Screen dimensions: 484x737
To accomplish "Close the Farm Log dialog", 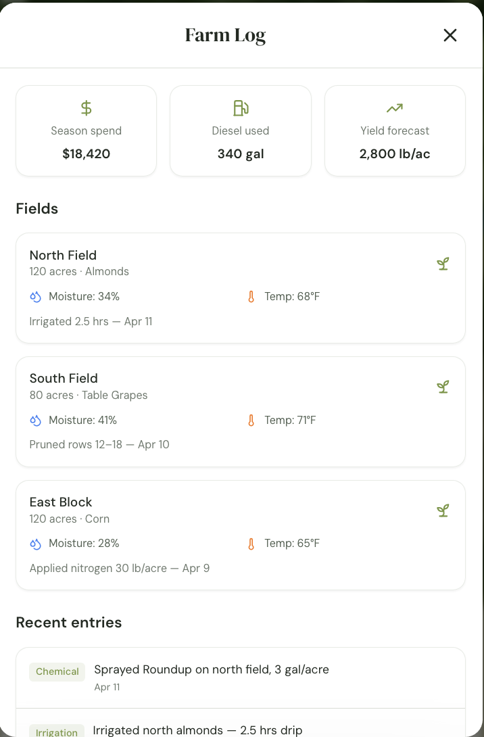I will tap(450, 35).
